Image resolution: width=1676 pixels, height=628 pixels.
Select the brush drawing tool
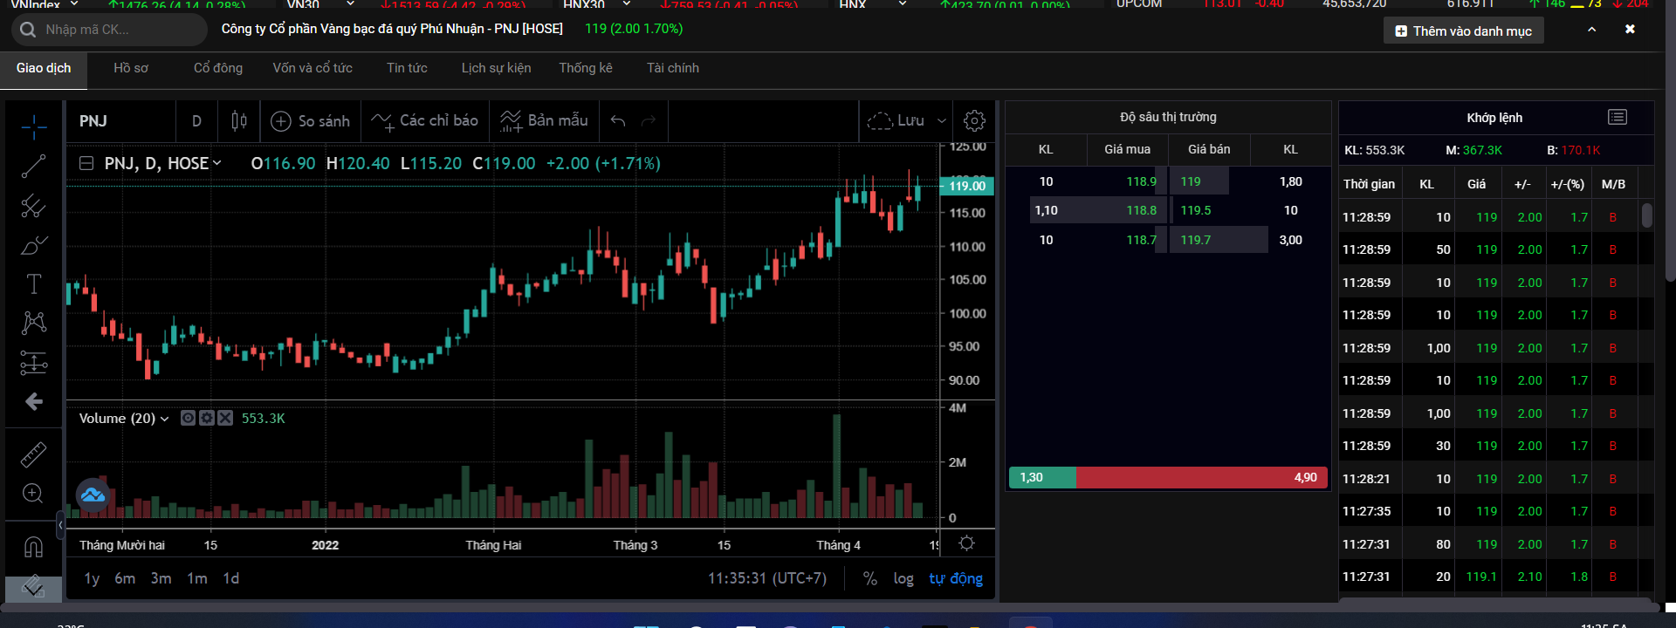[x=34, y=245]
